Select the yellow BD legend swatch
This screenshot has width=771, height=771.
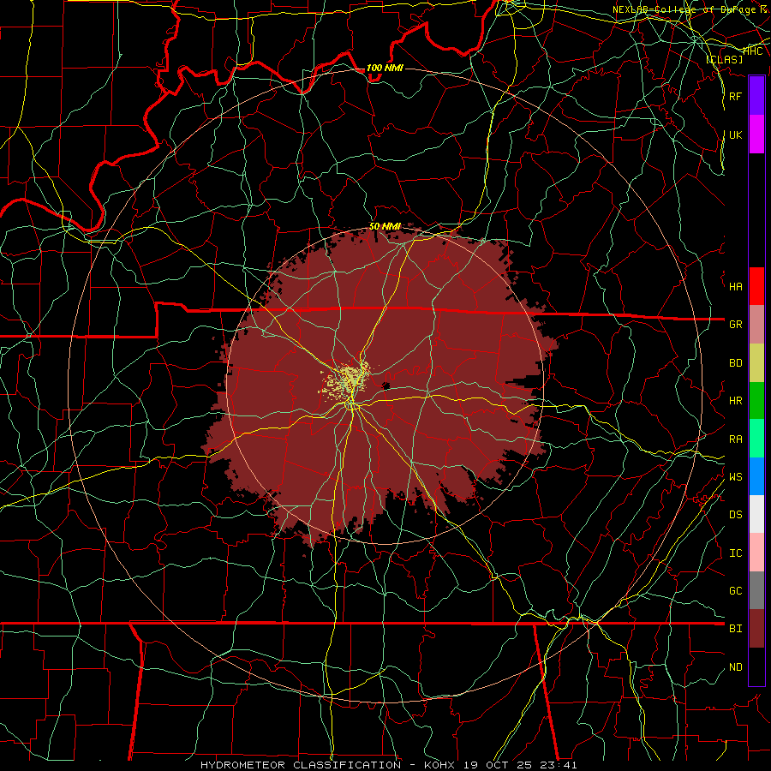756,363
